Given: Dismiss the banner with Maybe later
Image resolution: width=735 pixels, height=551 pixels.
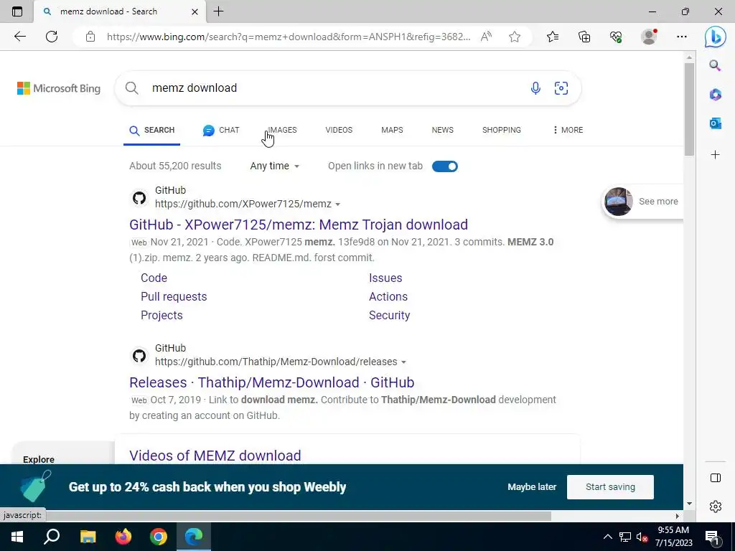Looking at the screenshot, I should [x=532, y=487].
